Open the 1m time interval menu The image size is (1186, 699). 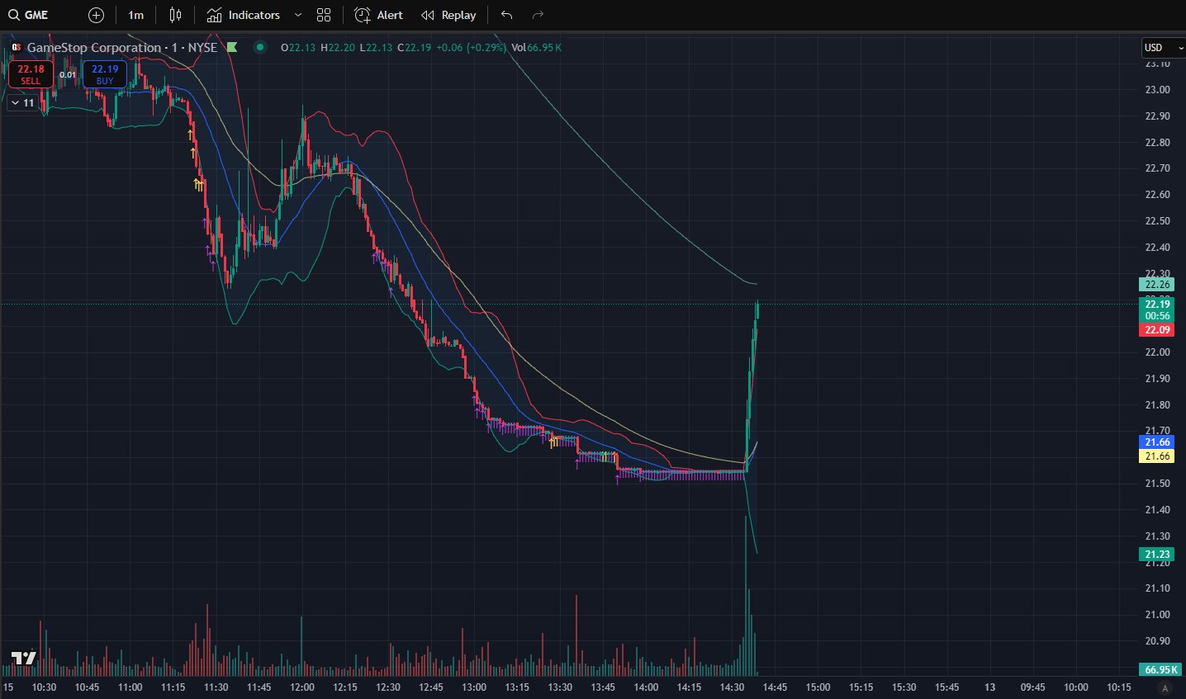tap(136, 15)
